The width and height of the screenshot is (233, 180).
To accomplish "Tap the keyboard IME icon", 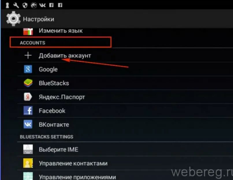I will coord(28,149).
